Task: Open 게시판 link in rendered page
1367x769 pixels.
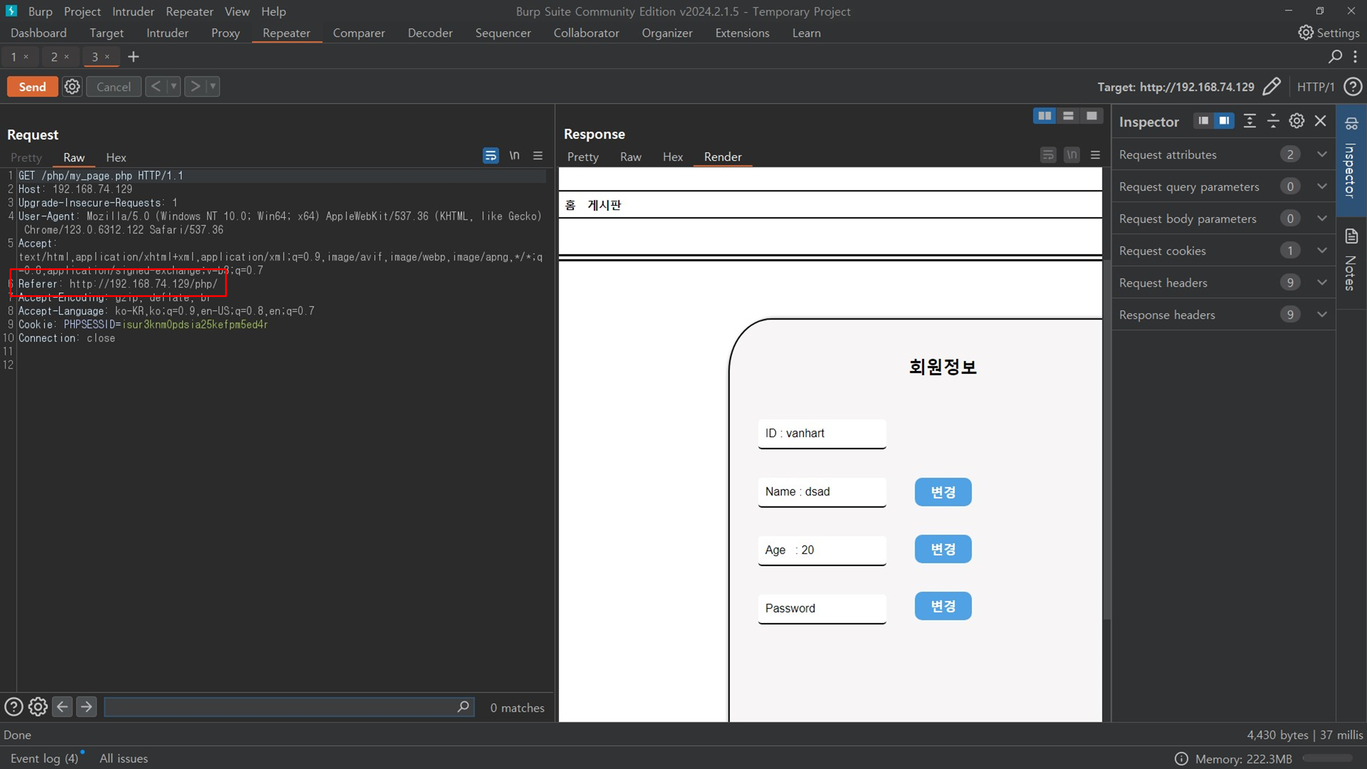Action: pyautogui.click(x=604, y=205)
